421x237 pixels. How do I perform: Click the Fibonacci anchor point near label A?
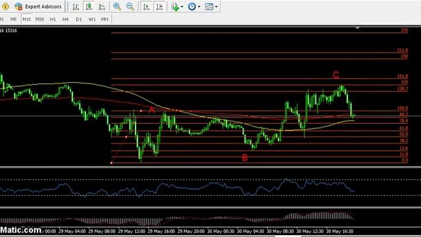tap(141, 111)
